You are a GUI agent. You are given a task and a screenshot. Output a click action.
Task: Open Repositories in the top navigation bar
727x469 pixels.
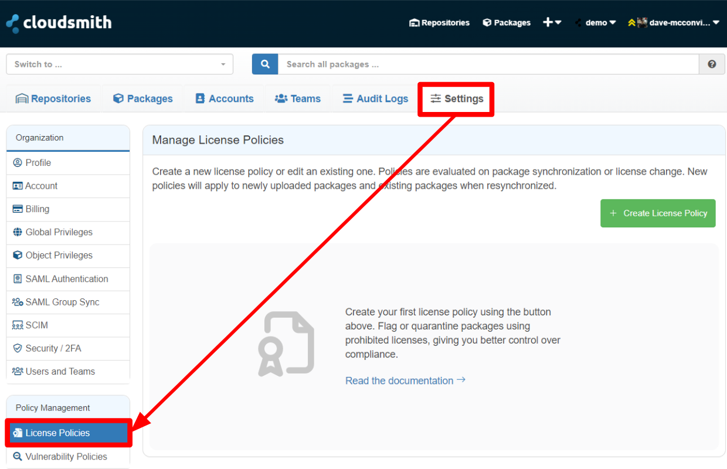[x=439, y=23]
